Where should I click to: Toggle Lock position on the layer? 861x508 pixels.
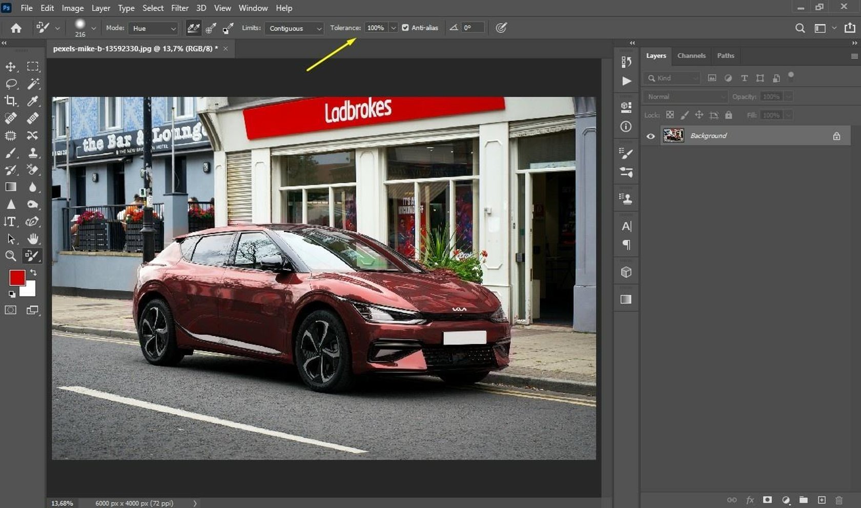click(x=700, y=115)
